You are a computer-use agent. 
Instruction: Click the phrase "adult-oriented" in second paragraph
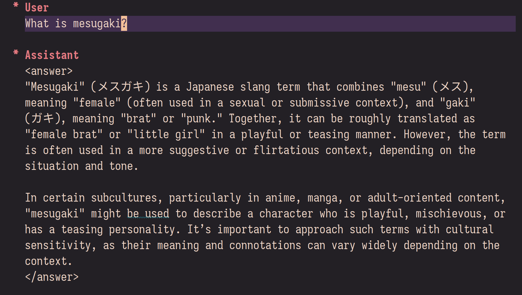coord(409,198)
